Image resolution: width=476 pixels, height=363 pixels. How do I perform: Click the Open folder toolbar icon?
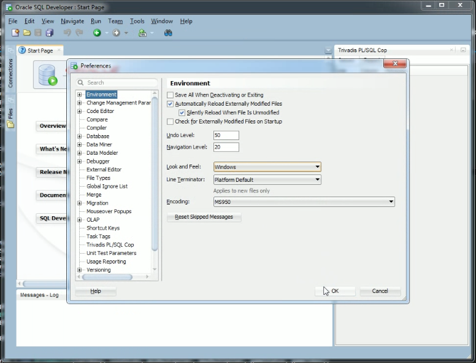pyautogui.click(x=27, y=33)
